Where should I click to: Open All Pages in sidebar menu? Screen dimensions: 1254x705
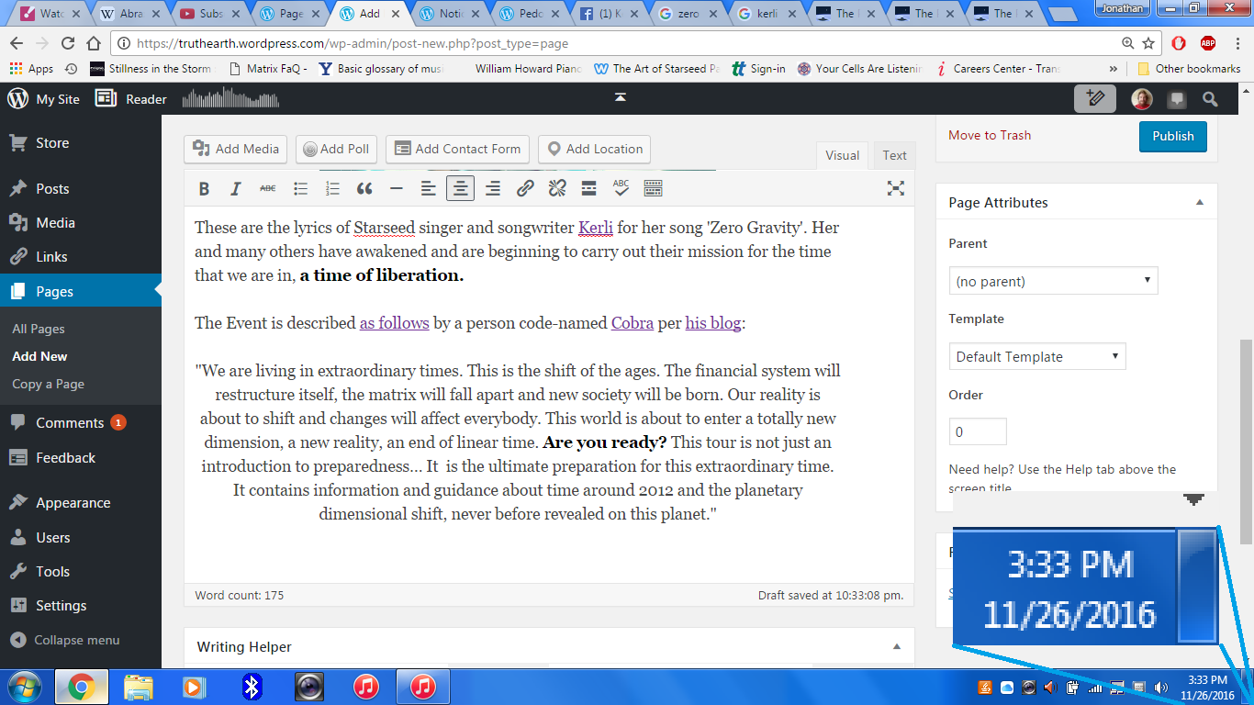tap(39, 329)
